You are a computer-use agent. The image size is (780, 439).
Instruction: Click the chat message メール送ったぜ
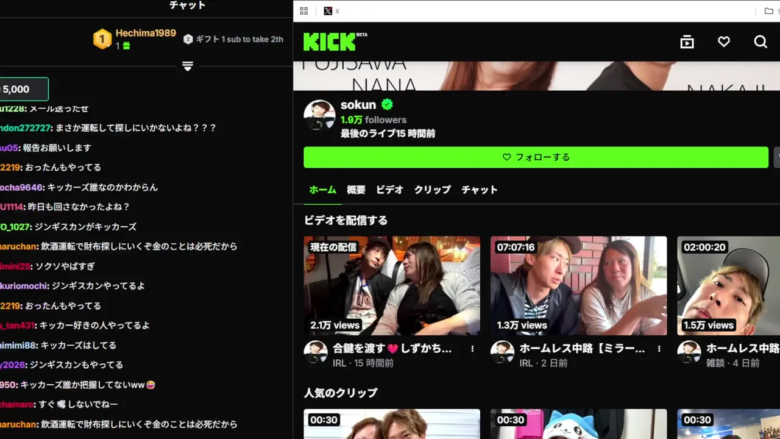coord(58,108)
